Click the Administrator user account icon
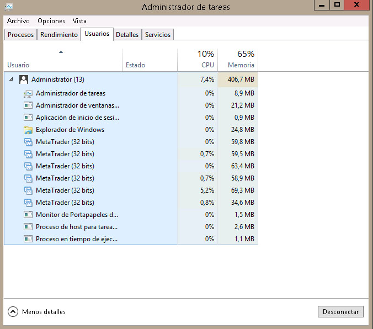 point(24,79)
